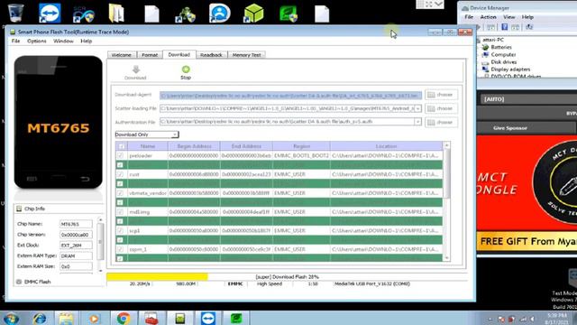Sort partition table by Name column
Screen dimensions: 577x325
click(x=147, y=146)
